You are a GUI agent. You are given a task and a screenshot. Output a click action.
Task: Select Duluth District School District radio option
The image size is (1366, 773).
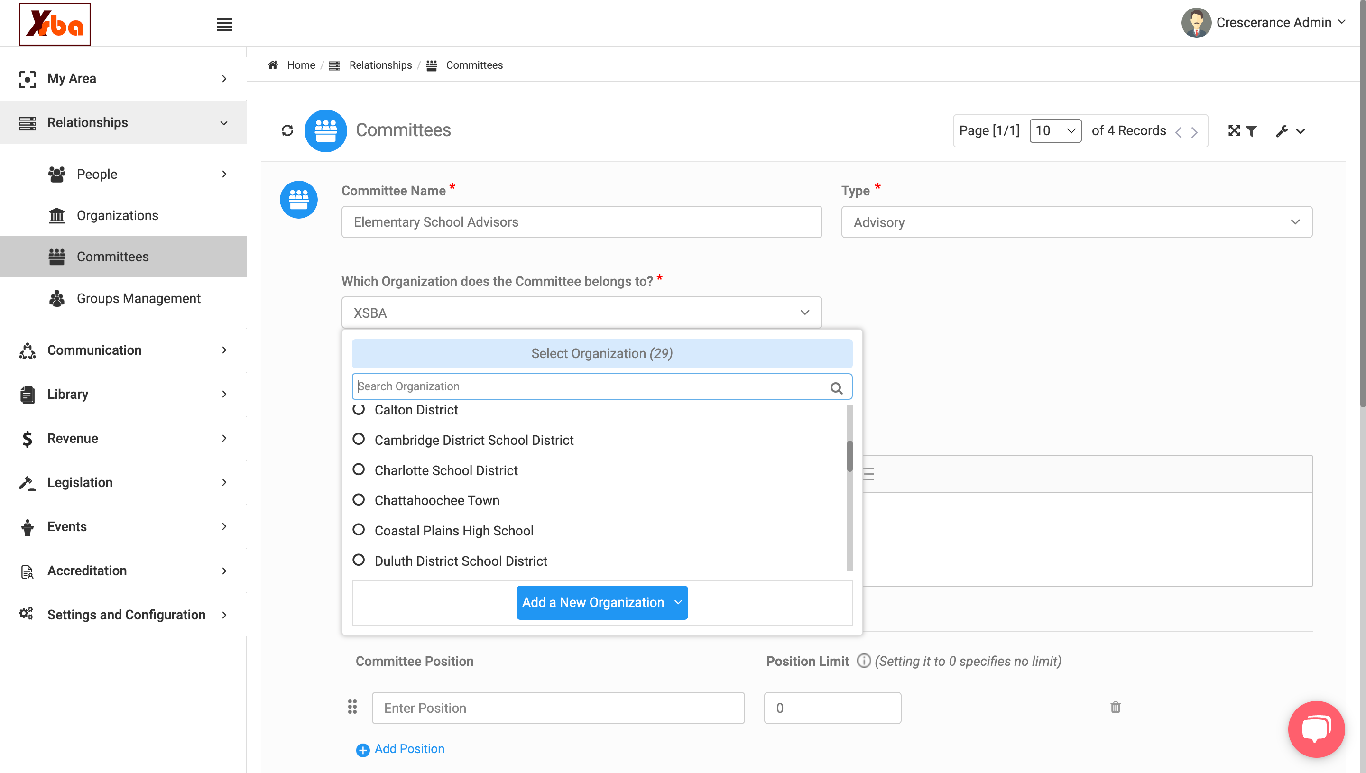(x=359, y=560)
